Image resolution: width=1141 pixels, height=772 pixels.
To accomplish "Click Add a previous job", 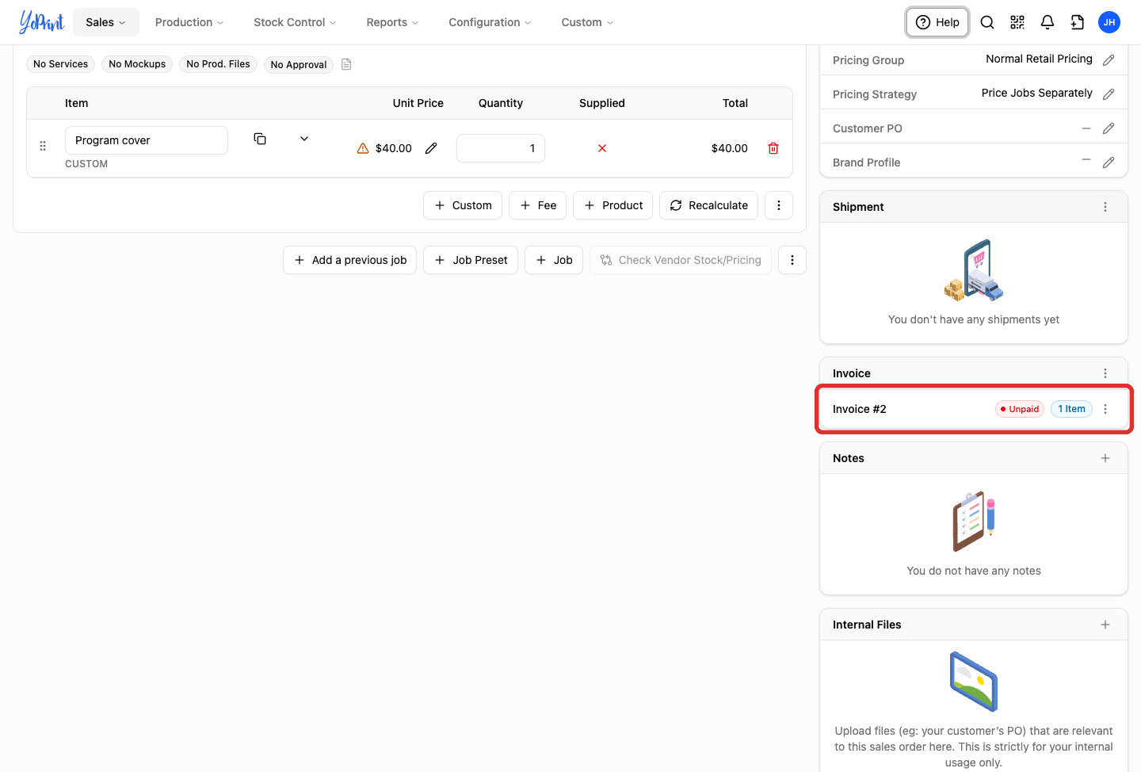I will click(x=349, y=260).
